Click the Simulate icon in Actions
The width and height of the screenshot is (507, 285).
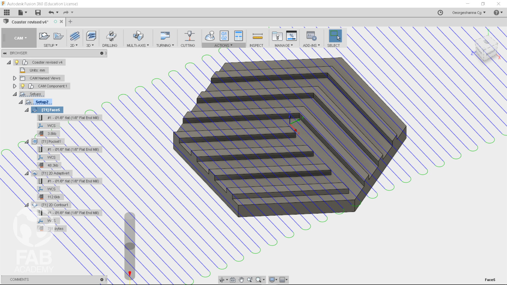210,36
